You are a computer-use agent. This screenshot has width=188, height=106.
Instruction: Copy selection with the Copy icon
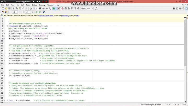click(17, 8)
